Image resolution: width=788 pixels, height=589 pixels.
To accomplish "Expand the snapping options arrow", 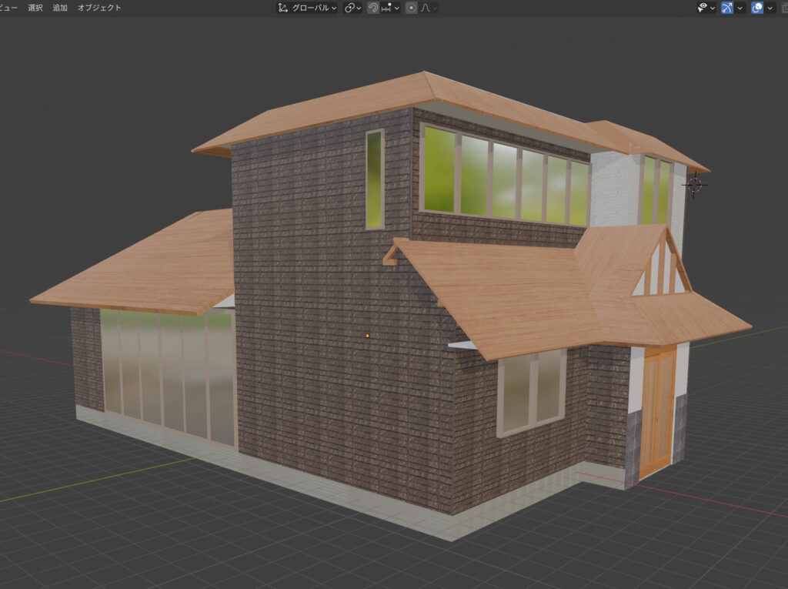I will pyautogui.click(x=397, y=8).
